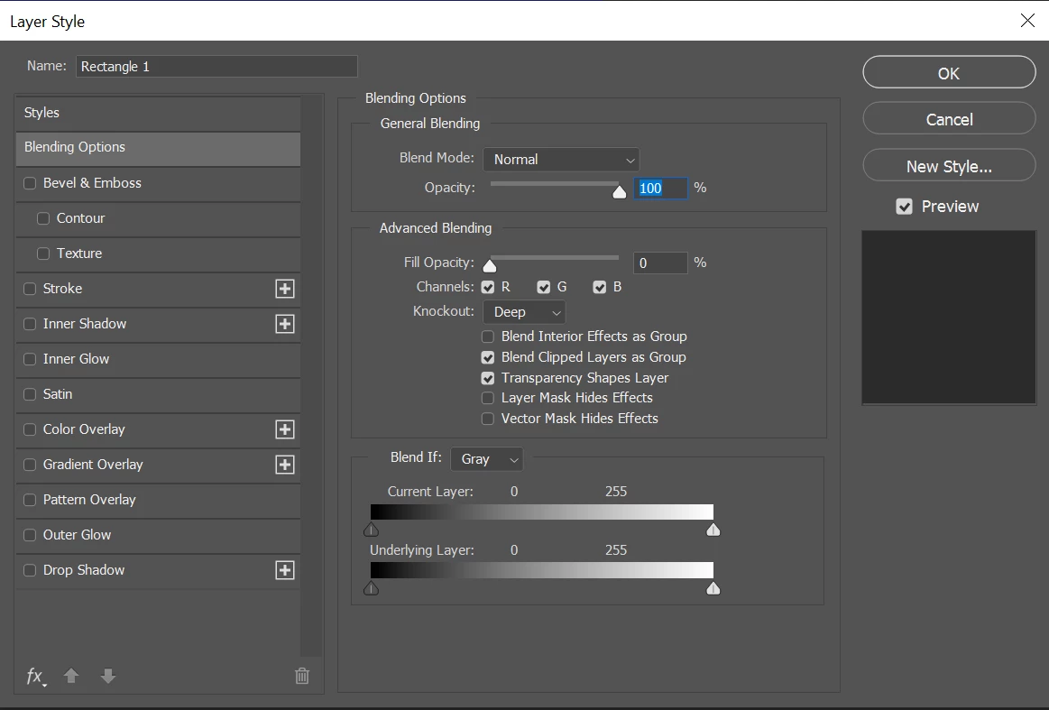Open the Blend Mode dropdown
The height and width of the screenshot is (710, 1049).
pos(561,160)
